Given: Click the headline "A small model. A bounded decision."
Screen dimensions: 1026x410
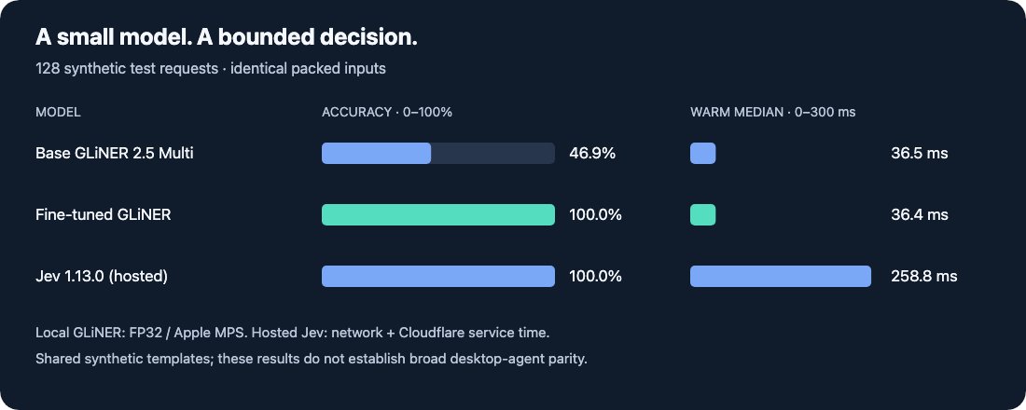Looking at the screenshot, I should 227,37.
